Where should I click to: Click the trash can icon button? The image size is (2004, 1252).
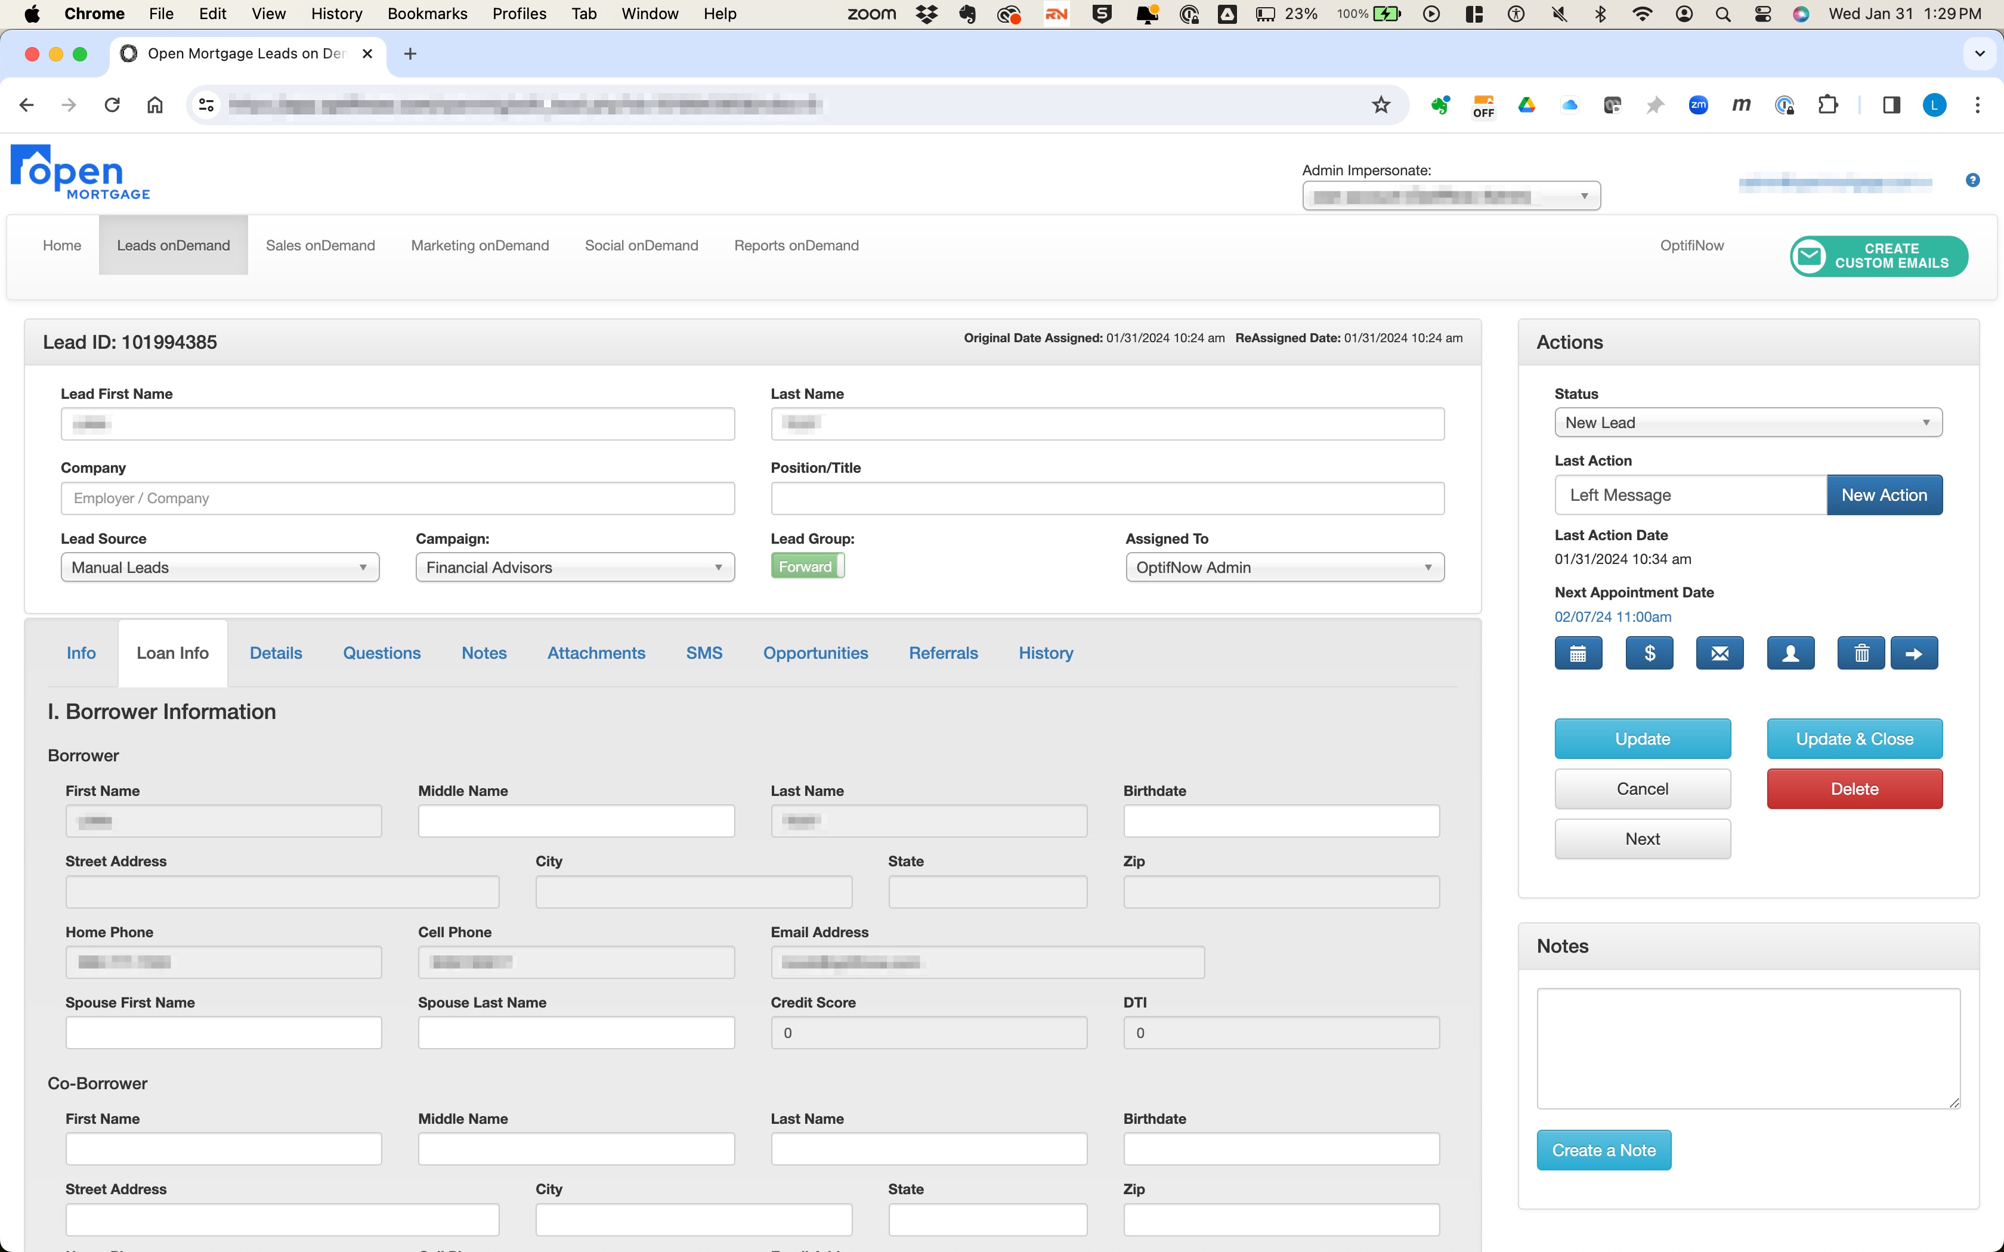coord(1861,653)
